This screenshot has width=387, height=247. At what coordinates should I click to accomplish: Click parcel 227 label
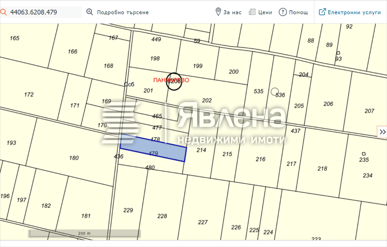click(202, 222)
